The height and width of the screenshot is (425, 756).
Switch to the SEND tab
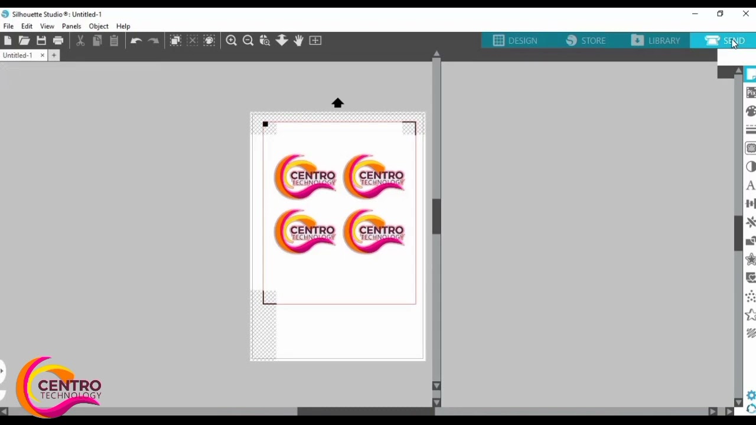coord(724,40)
